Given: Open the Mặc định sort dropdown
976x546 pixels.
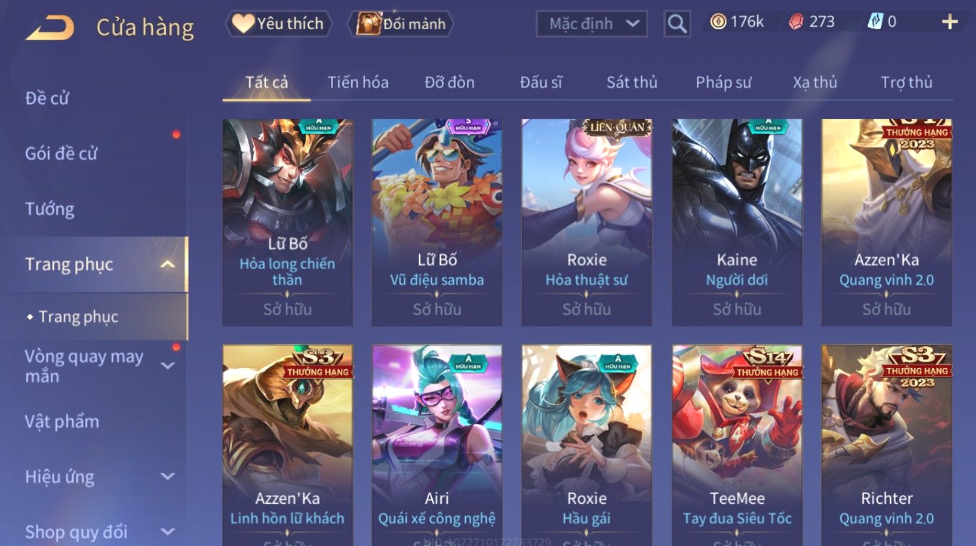Looking at the screenshot, I should click(591, 24).
